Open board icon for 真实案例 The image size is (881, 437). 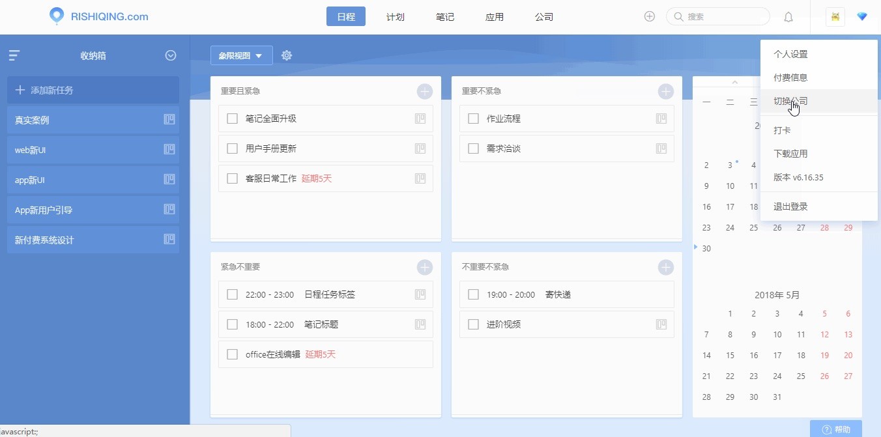(169, 119)
